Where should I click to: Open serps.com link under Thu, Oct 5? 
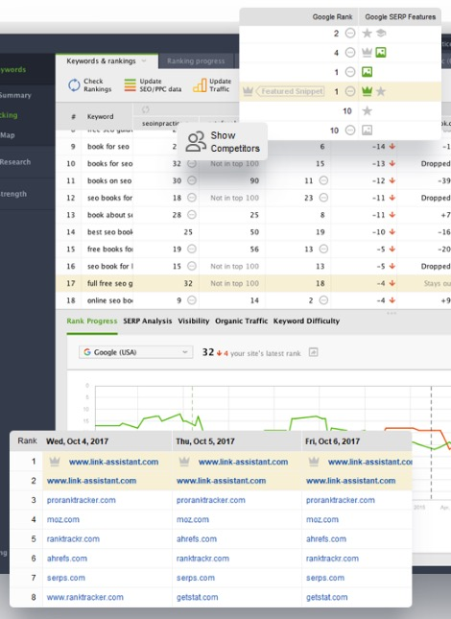[196, 578]
